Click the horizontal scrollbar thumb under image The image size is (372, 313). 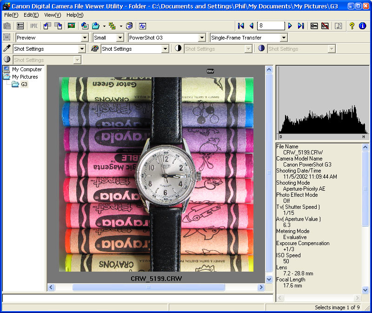(x=148, y=287)
